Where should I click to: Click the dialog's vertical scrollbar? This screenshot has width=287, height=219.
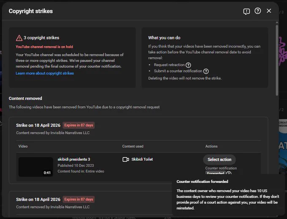(277, 60)
